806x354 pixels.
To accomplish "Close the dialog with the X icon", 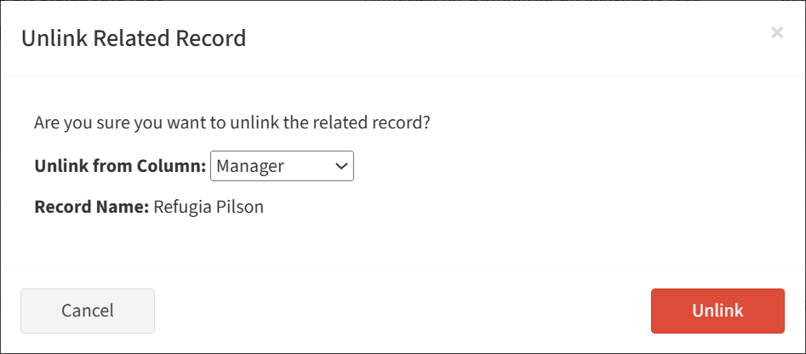I will point(776,33).
